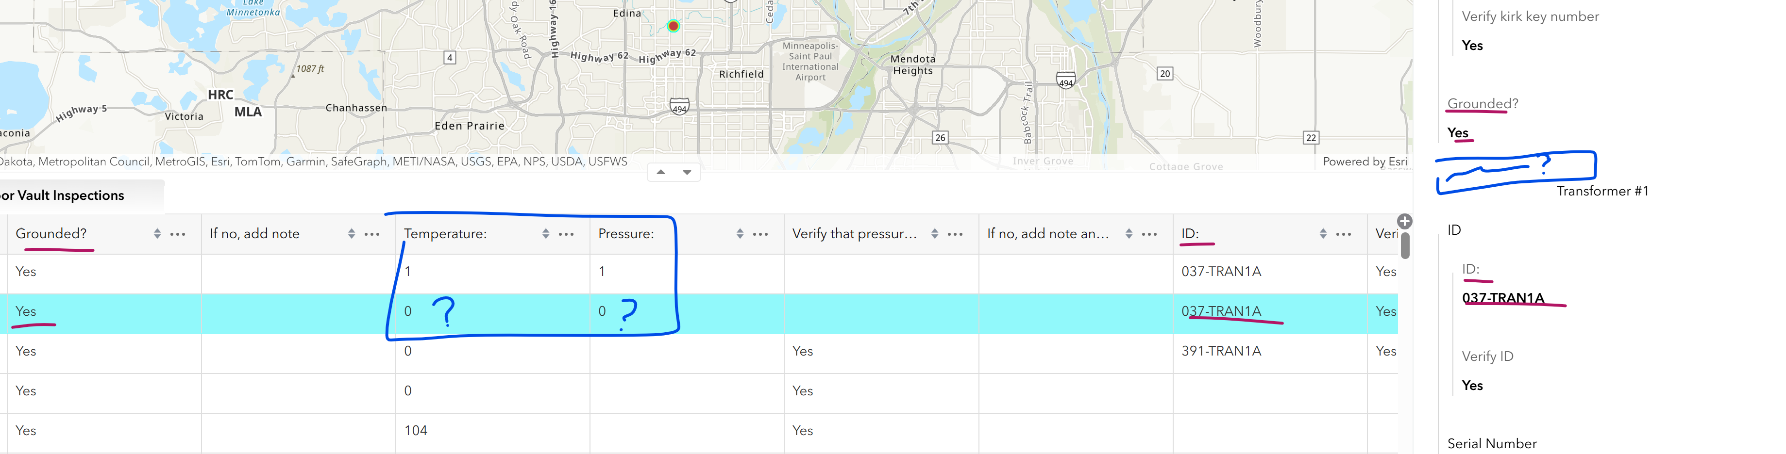The height and width of the screenshot is (454, 1786).
Task: Open options for If no, add note column
Action: [371, 234]
